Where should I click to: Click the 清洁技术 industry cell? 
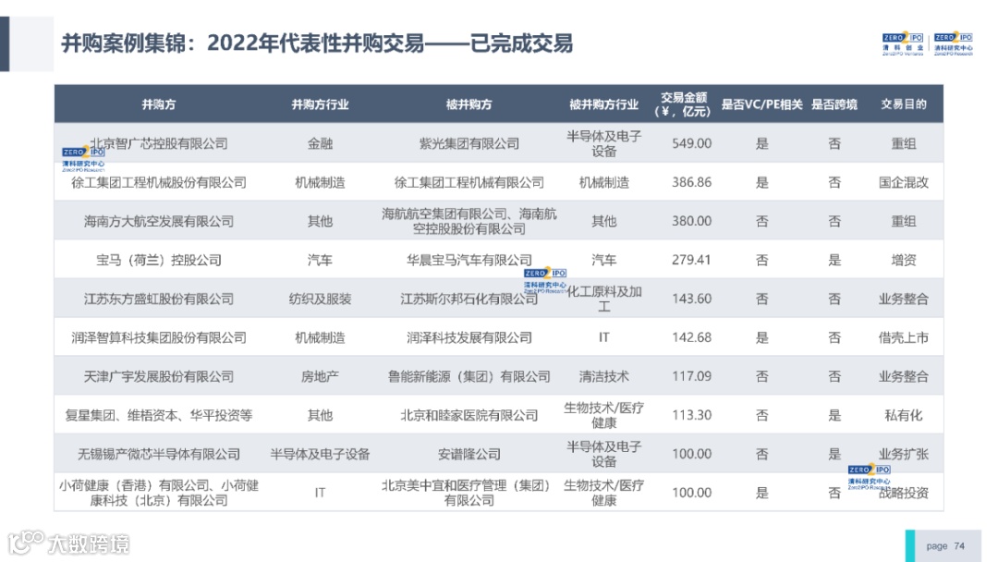point(603,376)
